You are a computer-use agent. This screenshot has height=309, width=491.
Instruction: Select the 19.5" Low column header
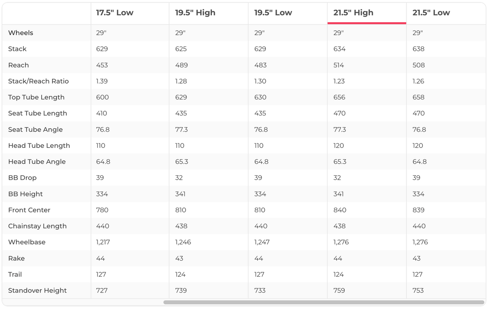click(273, 13)
